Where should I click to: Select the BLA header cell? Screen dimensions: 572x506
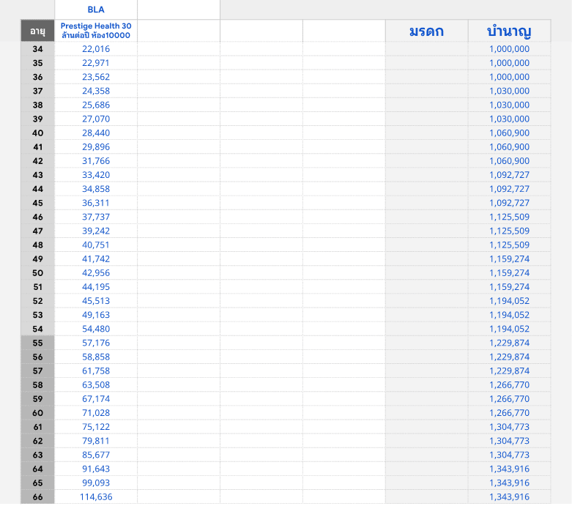pyautogui.click(x=96, y=10)
